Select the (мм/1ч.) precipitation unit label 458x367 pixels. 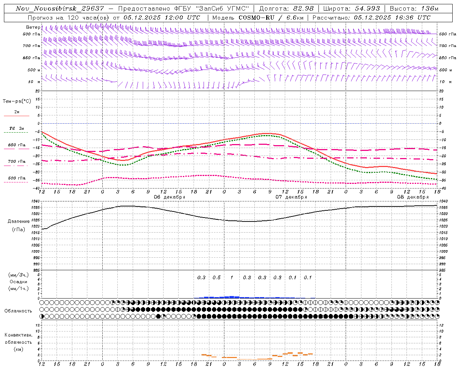point(19,289)
